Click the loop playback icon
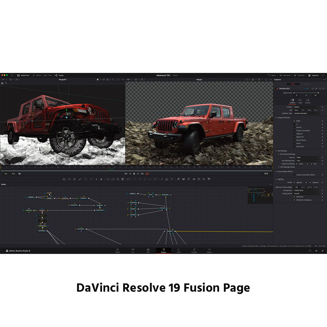The height and width of the screenshot is (327, 327). pyautogui.click(x=147, y=174)
